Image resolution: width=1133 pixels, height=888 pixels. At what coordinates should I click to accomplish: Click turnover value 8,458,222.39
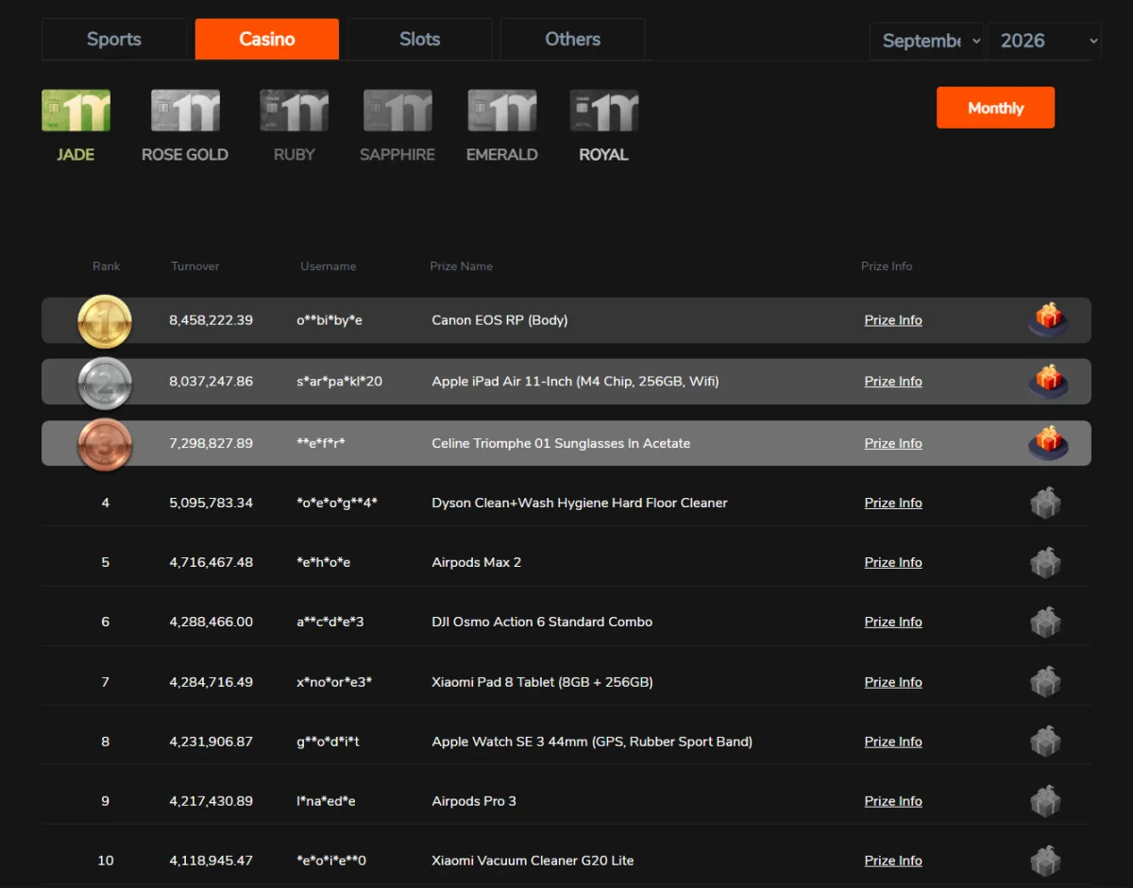(x=211, y=320)
